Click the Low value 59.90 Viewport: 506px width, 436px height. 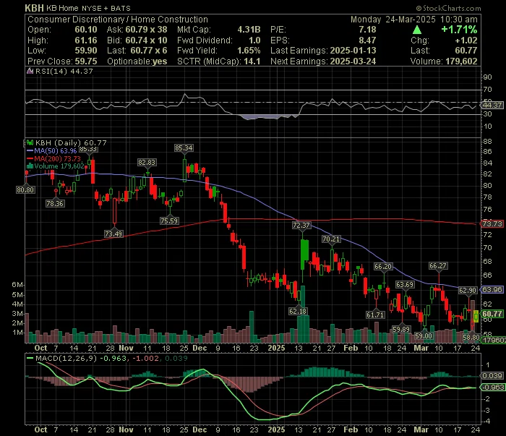(x=86, y=51)
